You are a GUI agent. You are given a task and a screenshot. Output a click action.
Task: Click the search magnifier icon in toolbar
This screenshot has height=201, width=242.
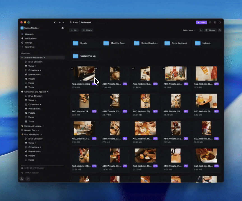[x=220, y=30]
